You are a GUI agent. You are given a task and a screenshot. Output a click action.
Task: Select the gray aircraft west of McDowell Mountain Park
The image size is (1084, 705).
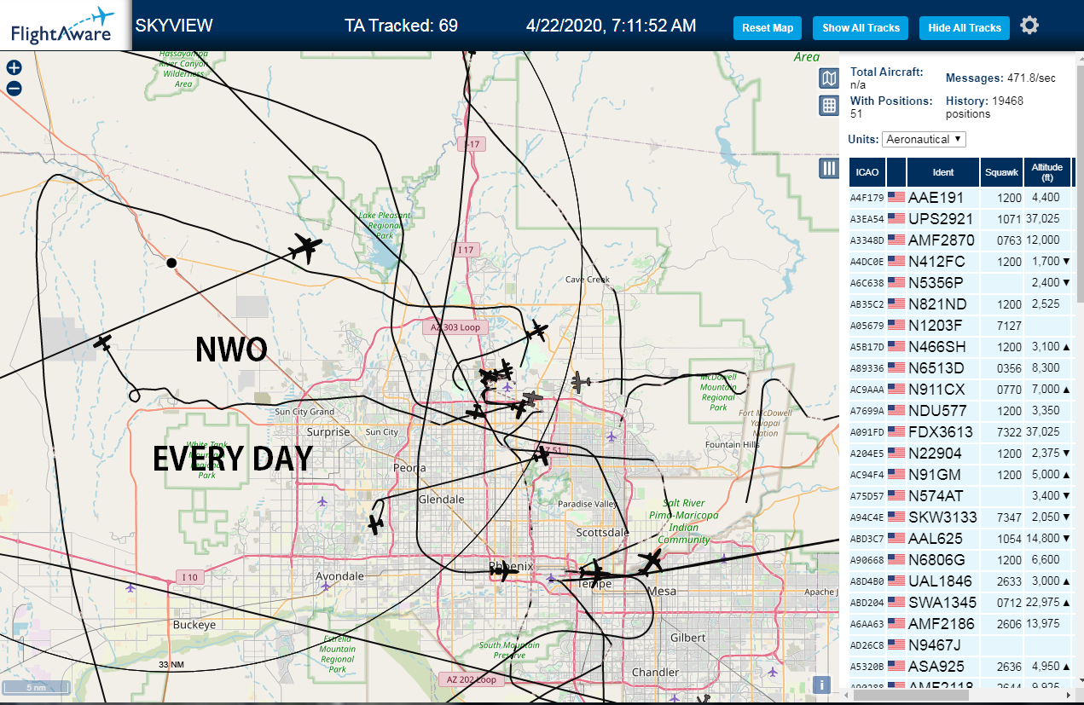pyautogui.click(x=581, y=381)
